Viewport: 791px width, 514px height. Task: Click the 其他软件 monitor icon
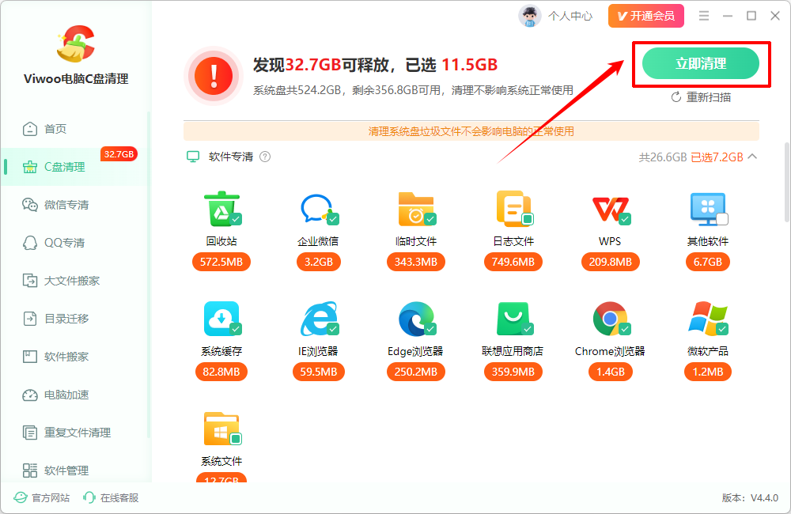pos(708,209)
